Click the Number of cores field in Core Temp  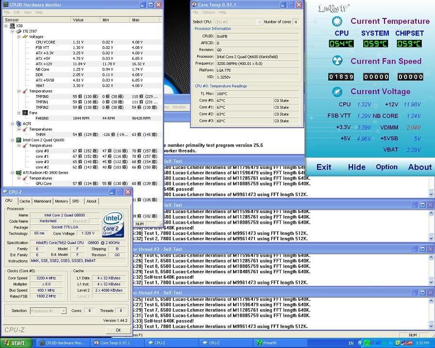click(x=296, y=22)
